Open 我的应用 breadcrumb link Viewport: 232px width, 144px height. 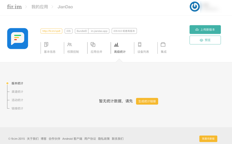pos(40,7)
